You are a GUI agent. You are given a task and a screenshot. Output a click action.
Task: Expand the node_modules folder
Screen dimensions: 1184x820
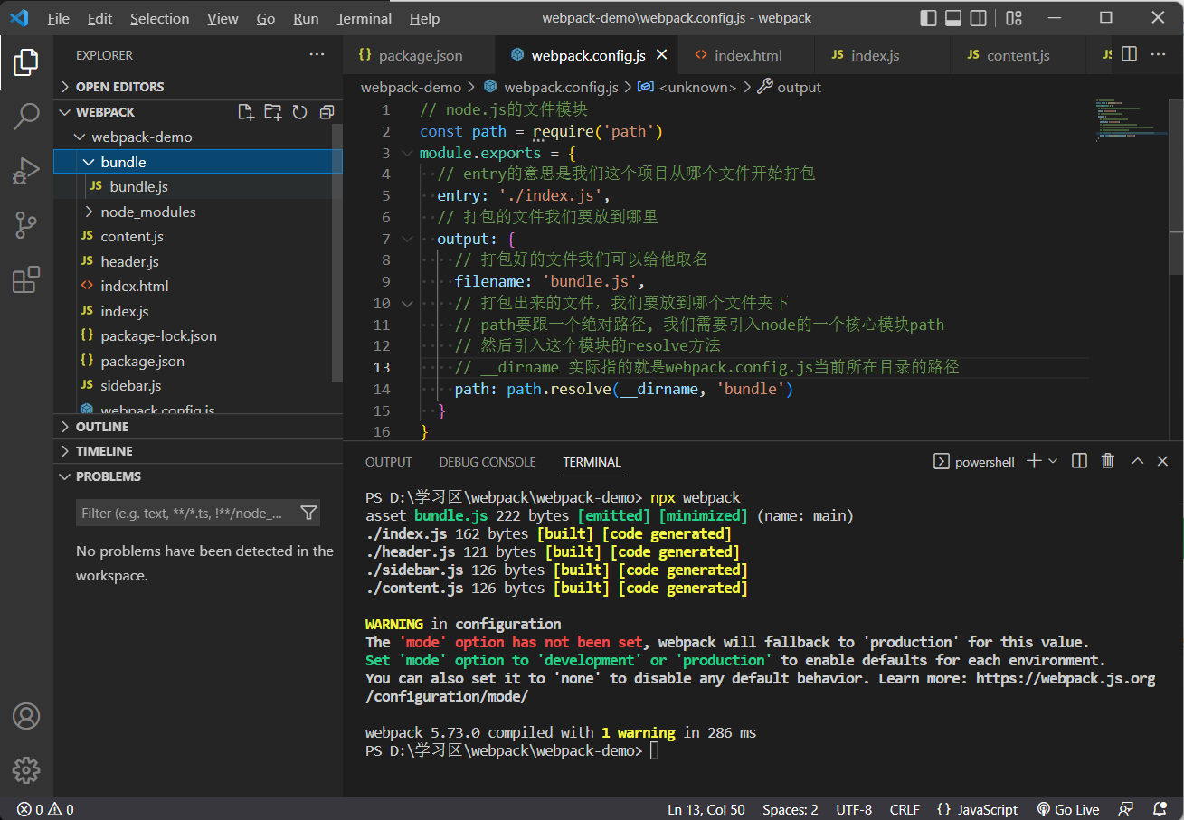pos(198,212)
